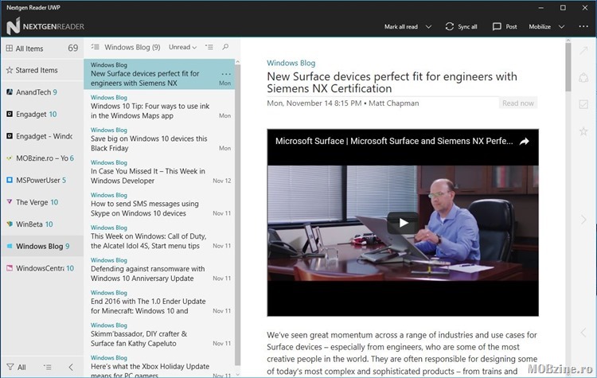This screenshot has height=378, width=597.
Task: Toggle read status checkbox in right sidebar
Action: click(583, 104)
